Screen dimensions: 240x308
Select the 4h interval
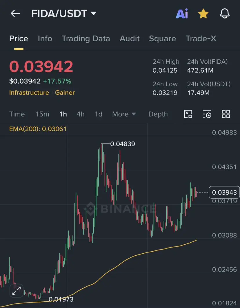pyautogui.click(x=81, y=114)
